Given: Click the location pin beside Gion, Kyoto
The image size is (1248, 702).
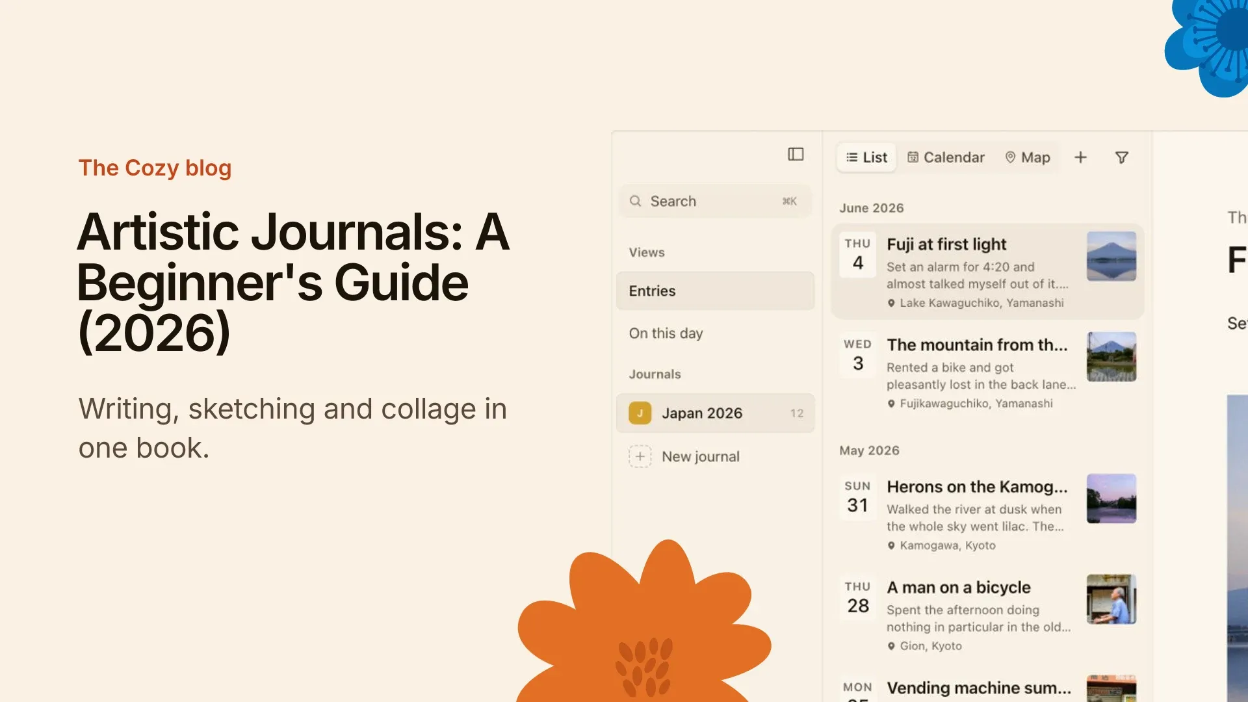Looking at the screenshot, I should [x=891, y=646].
